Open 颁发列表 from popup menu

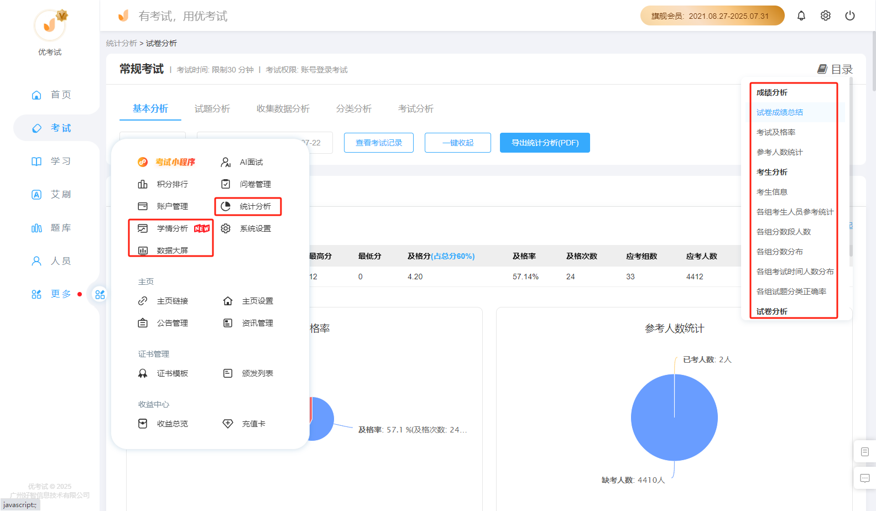[x=248, y=373]
